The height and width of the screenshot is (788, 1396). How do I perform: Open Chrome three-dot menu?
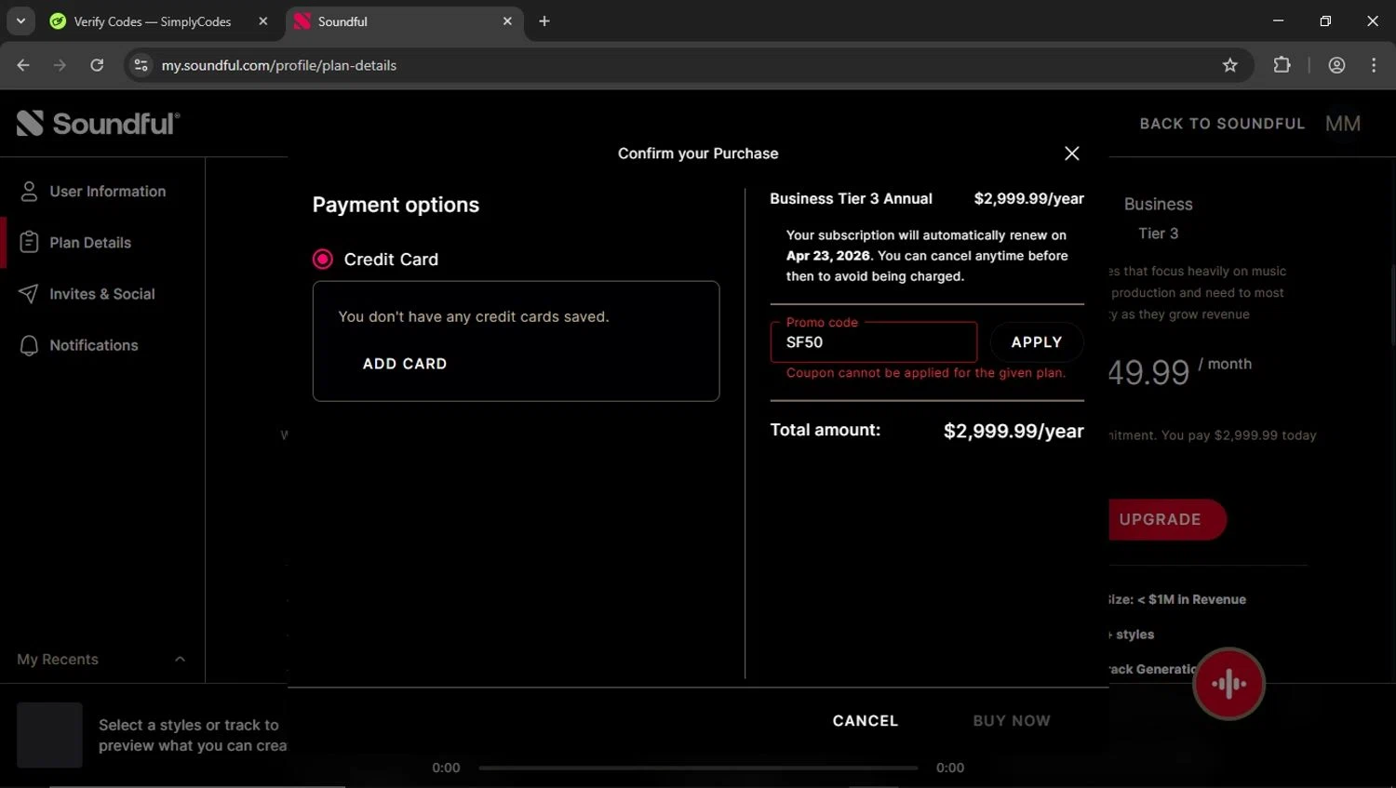[x=1374, y=65]
